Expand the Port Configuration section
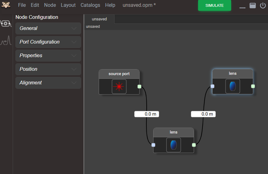 (48, 42)
